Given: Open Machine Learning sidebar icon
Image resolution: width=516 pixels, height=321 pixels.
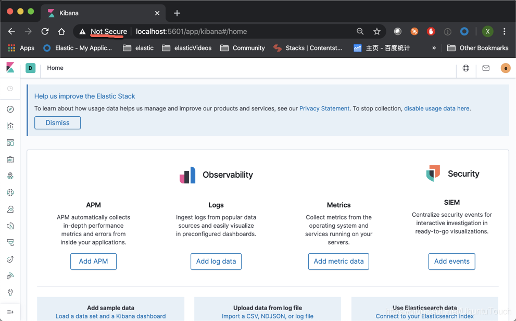Looking at the screenshot, I should 10,193.
